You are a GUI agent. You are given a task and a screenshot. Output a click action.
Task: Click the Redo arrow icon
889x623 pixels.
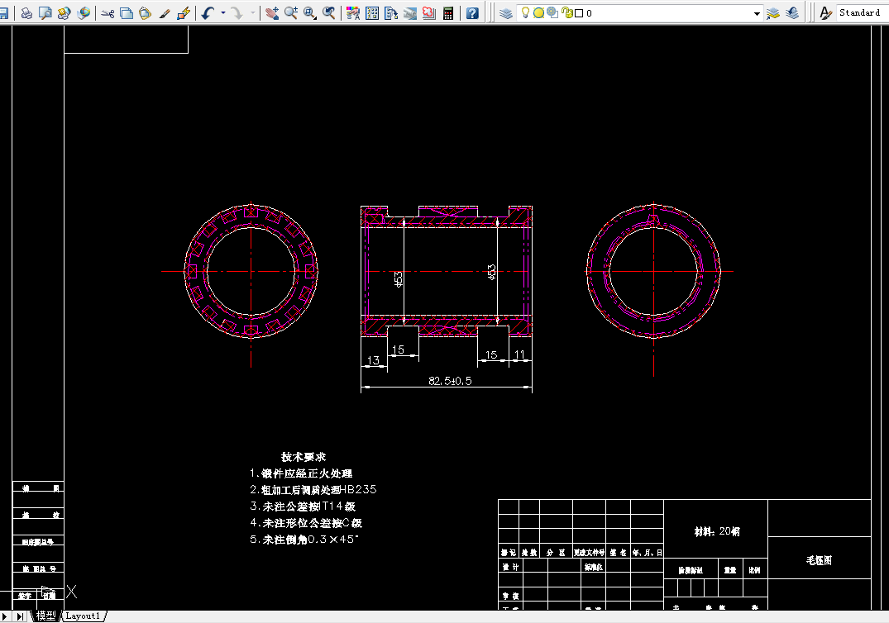[237, 13]
